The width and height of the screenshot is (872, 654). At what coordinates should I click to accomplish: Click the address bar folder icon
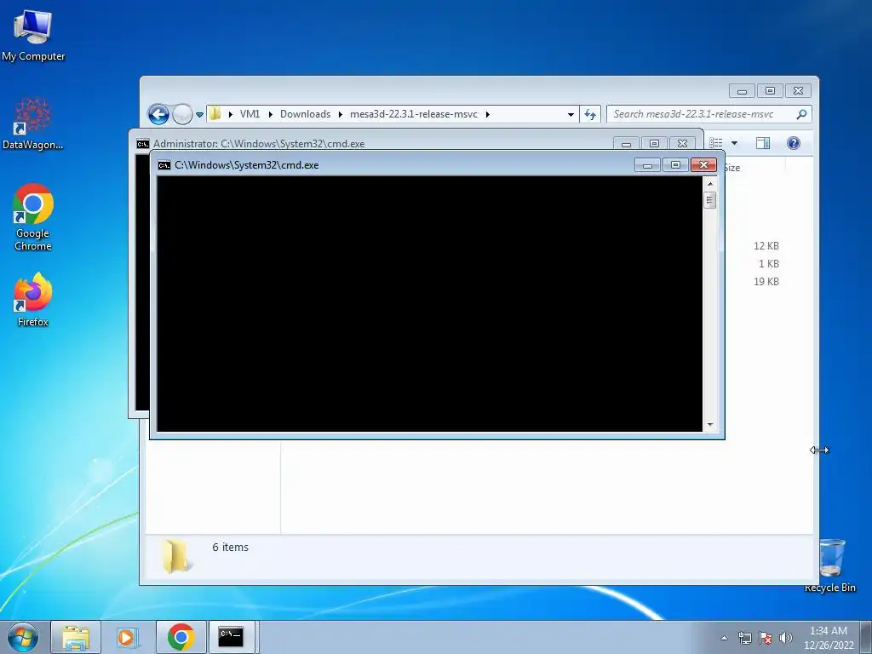coord(215,114)
